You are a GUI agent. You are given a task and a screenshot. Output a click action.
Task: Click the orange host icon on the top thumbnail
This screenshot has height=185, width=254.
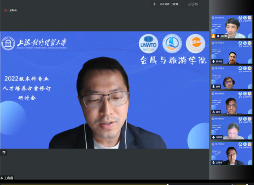pos(213,36)
